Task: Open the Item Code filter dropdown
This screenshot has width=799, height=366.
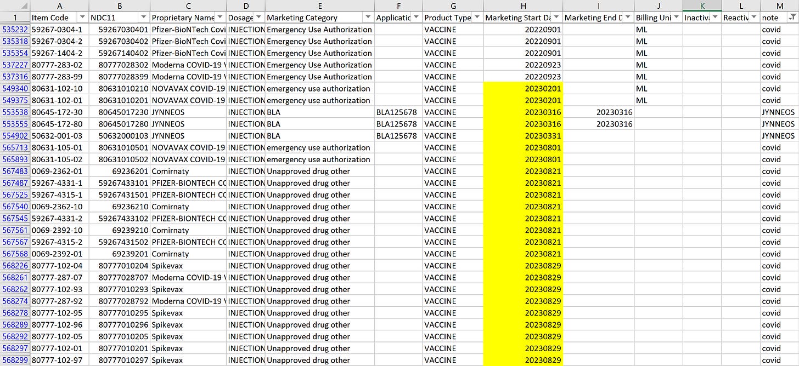Action: click(82, 18)
